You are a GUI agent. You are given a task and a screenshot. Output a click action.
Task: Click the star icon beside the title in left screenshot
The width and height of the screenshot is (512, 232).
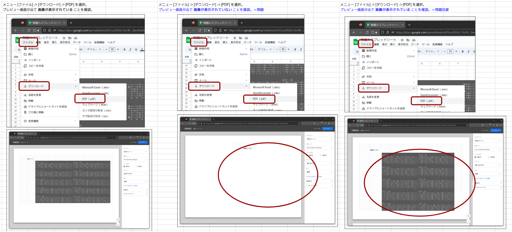[63, 38]
